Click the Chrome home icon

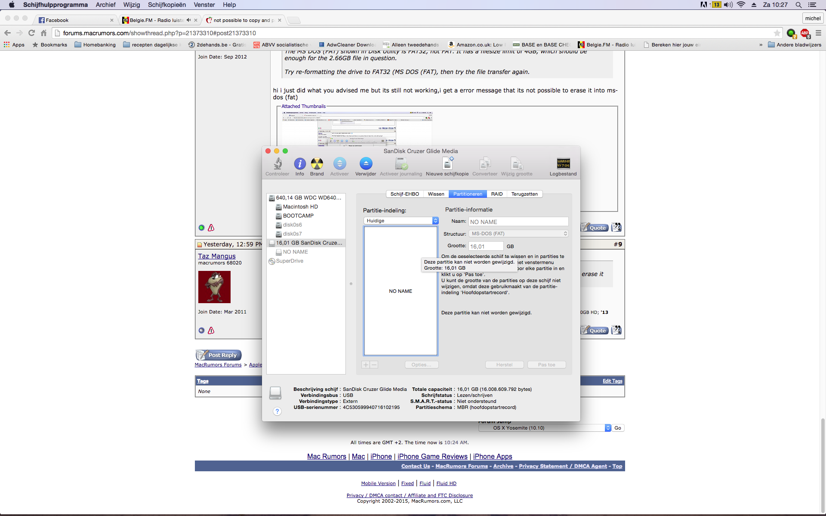[43, 33]
